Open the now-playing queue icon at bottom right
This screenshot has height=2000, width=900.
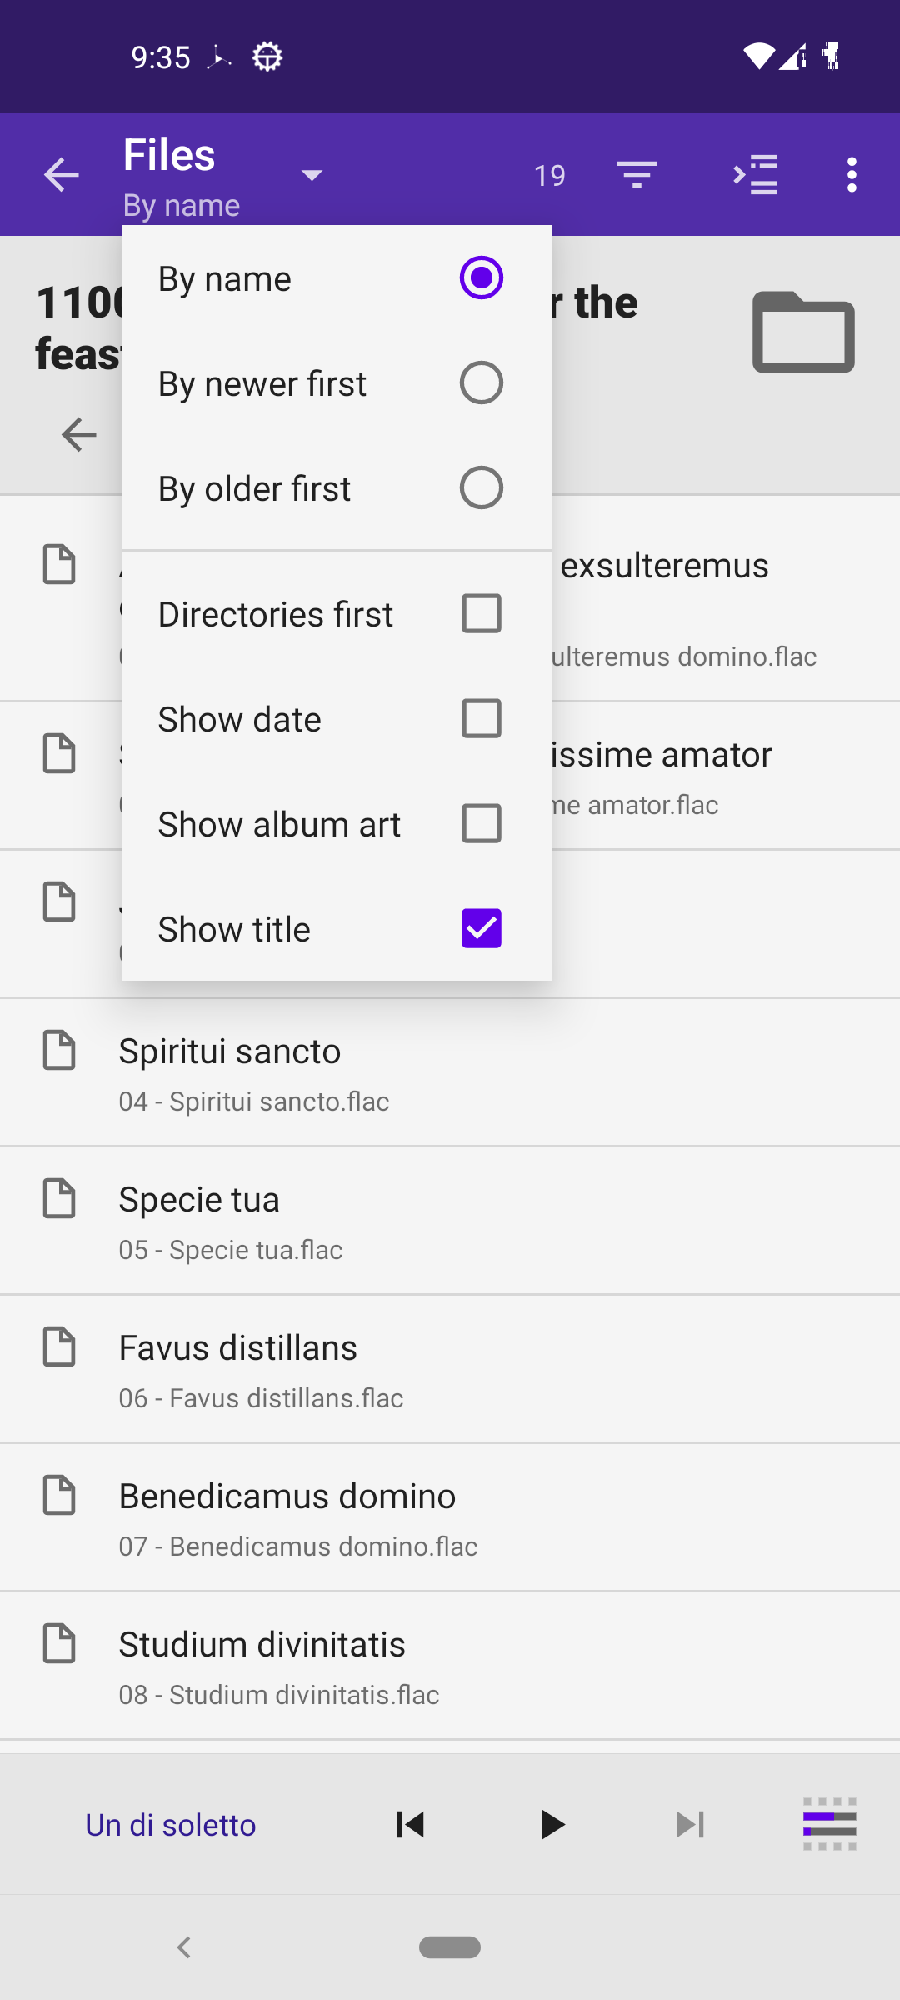(x=829, y=1825)
